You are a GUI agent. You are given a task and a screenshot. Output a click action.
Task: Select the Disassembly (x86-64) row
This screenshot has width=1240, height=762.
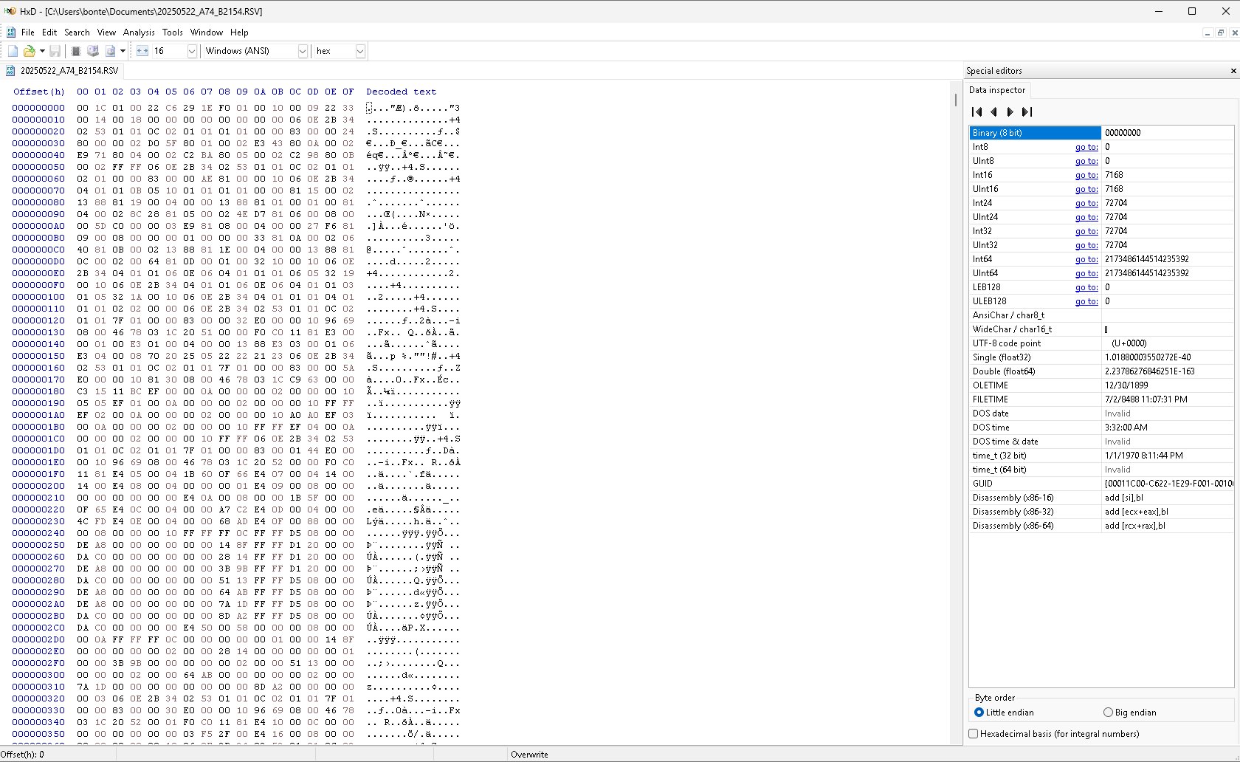1101,526
